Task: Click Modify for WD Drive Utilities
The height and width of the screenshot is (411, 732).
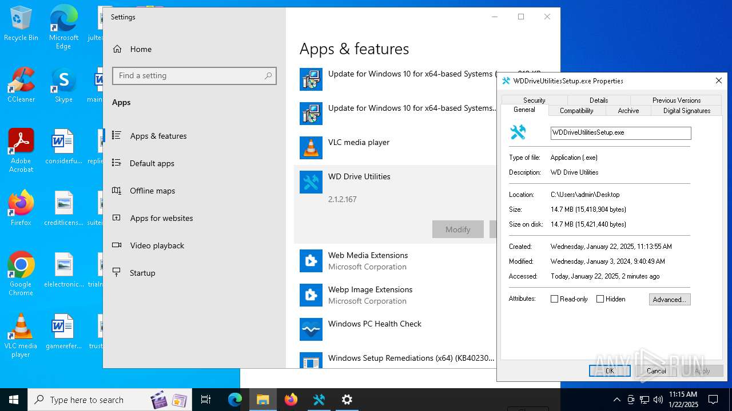Action: tap(458, 229)
